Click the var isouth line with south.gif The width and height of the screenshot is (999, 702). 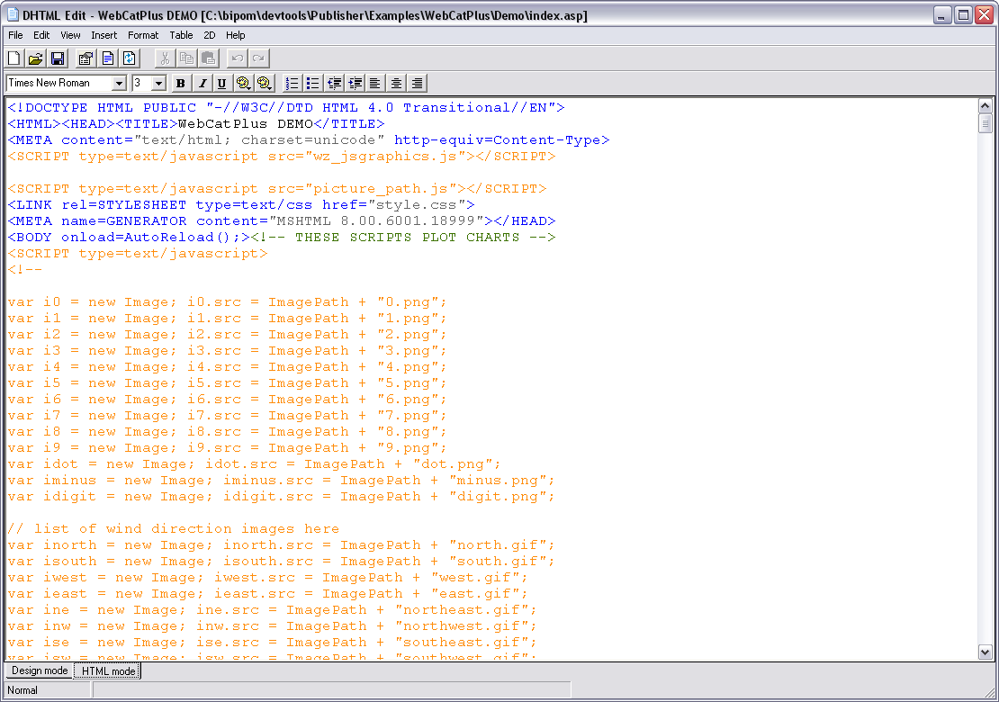281,562
